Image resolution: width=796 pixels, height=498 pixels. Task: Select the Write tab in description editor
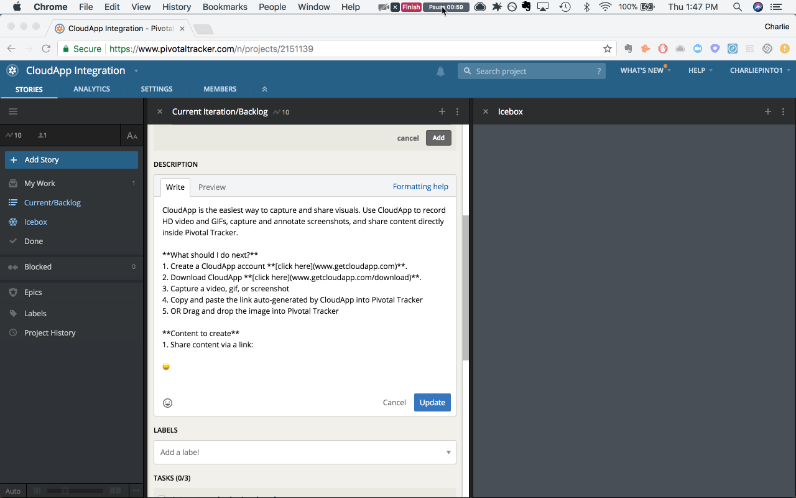point(175,187)
